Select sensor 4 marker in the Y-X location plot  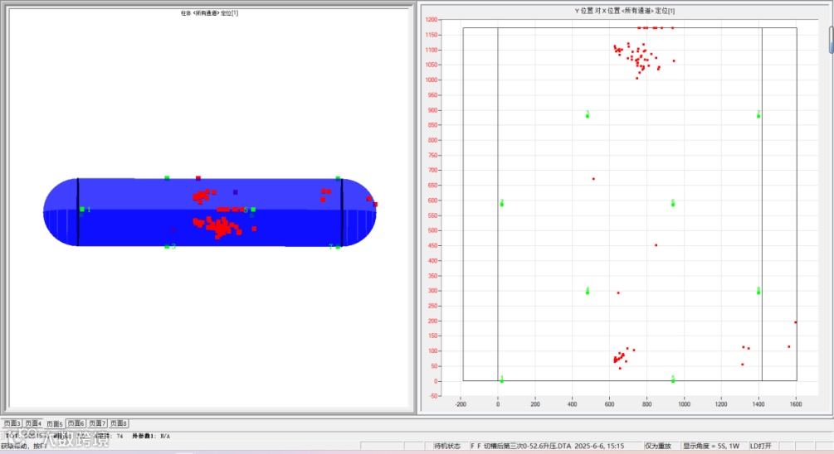(x=588, y=292)
